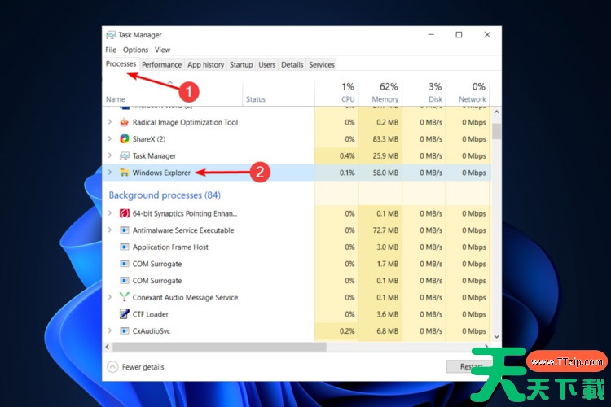Click the Fewer details link

pos(143,367)
